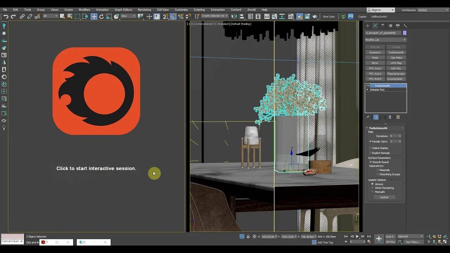Click the object color swatch
This screenshot has width=450, height=253.
[405, 33]
